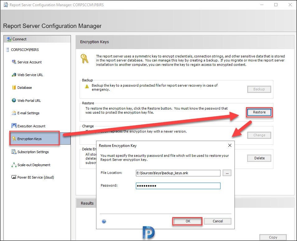297x241 pixels.
Task: Click the yellow warning icon in the Backup section
Action: pos(87,86)
